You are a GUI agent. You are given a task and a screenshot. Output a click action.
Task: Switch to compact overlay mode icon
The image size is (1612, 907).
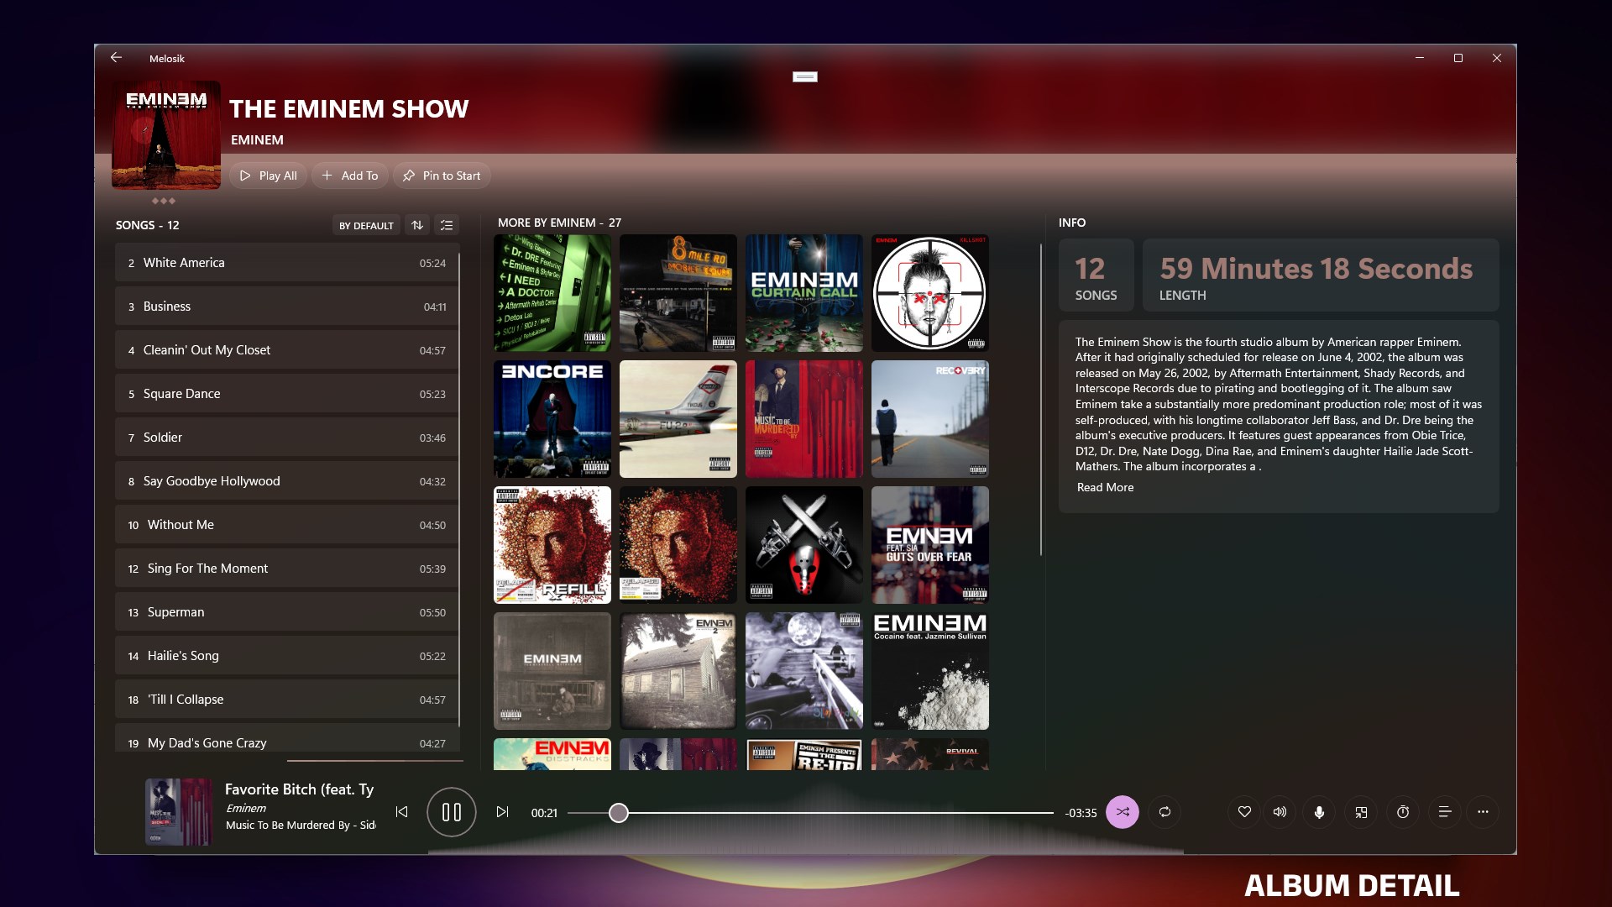(1361, 812)
